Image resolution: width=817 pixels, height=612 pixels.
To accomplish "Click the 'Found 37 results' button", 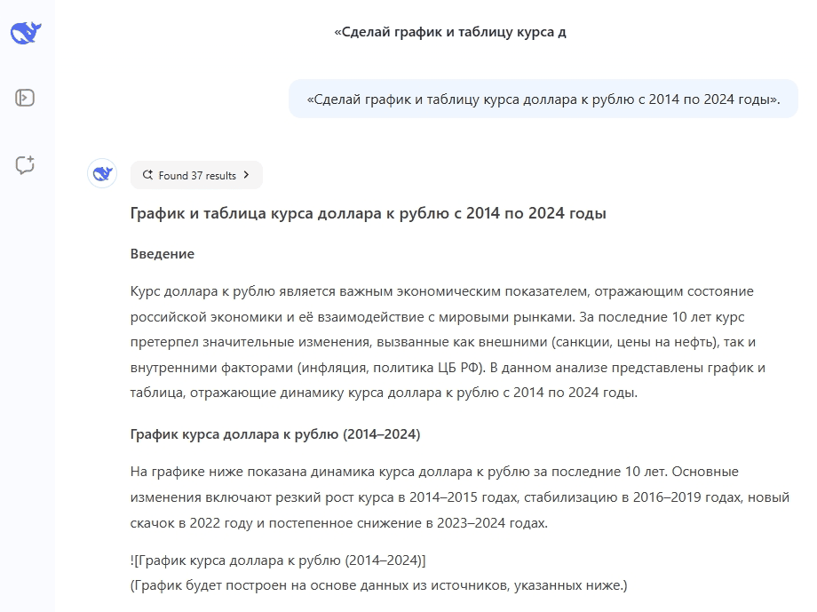I will (x=196, y=175).
